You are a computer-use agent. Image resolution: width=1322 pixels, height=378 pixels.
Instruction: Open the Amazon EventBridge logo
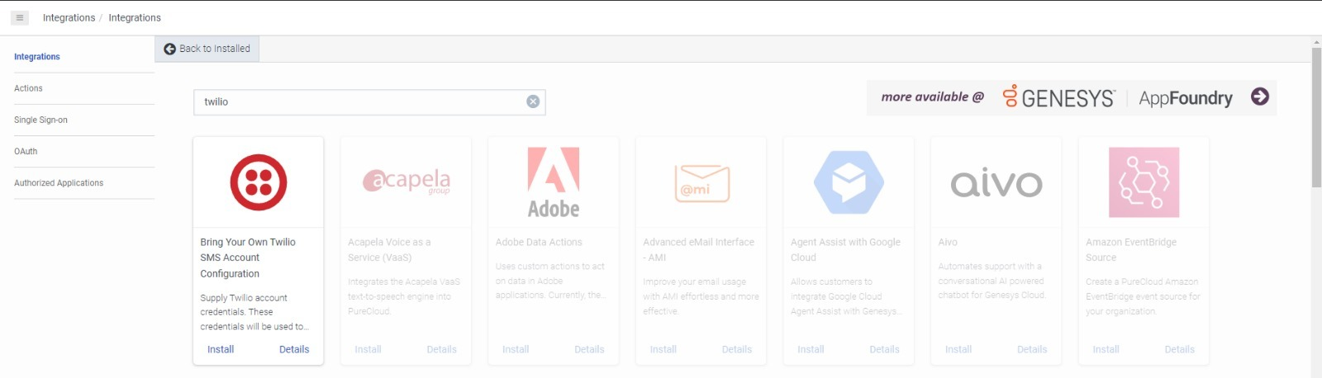tap(1144, 182)
